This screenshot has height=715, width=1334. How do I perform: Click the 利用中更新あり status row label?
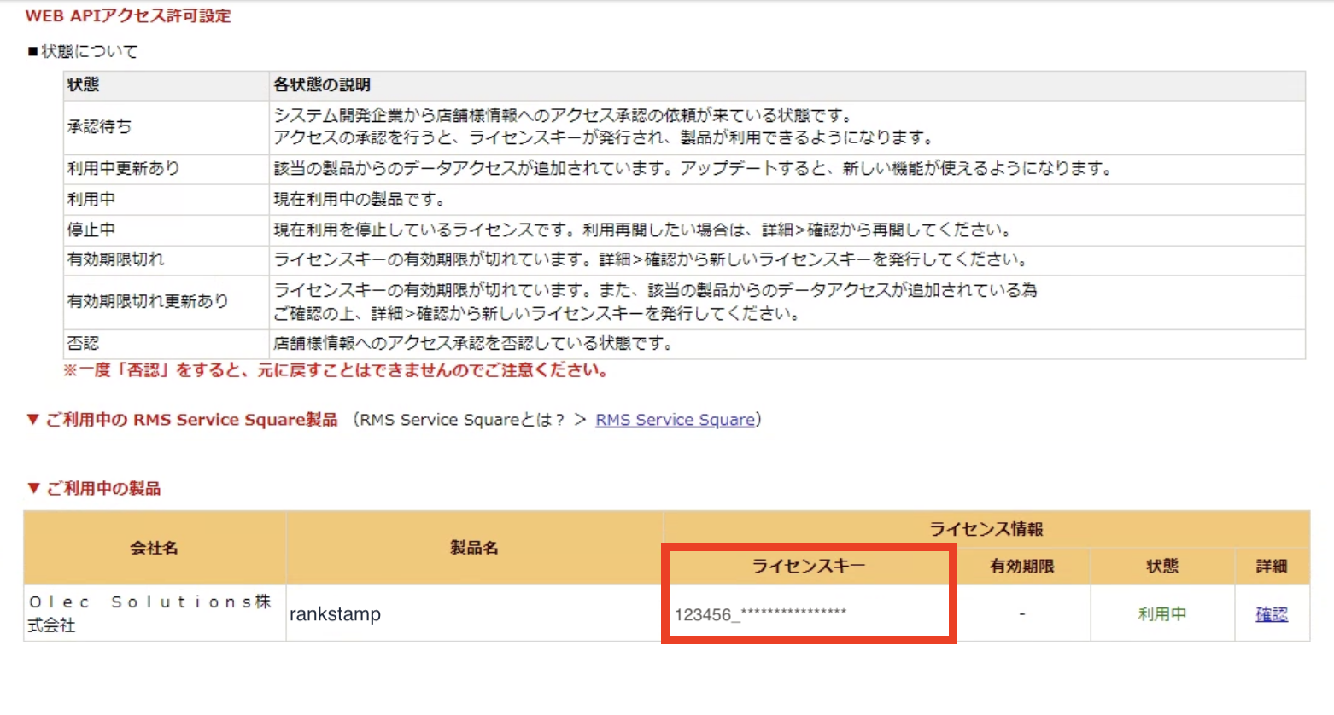point(123,168)
